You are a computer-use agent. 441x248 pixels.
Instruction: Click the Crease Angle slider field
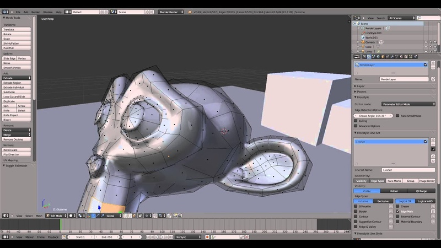pyautogui.click(x=373, y=116)
